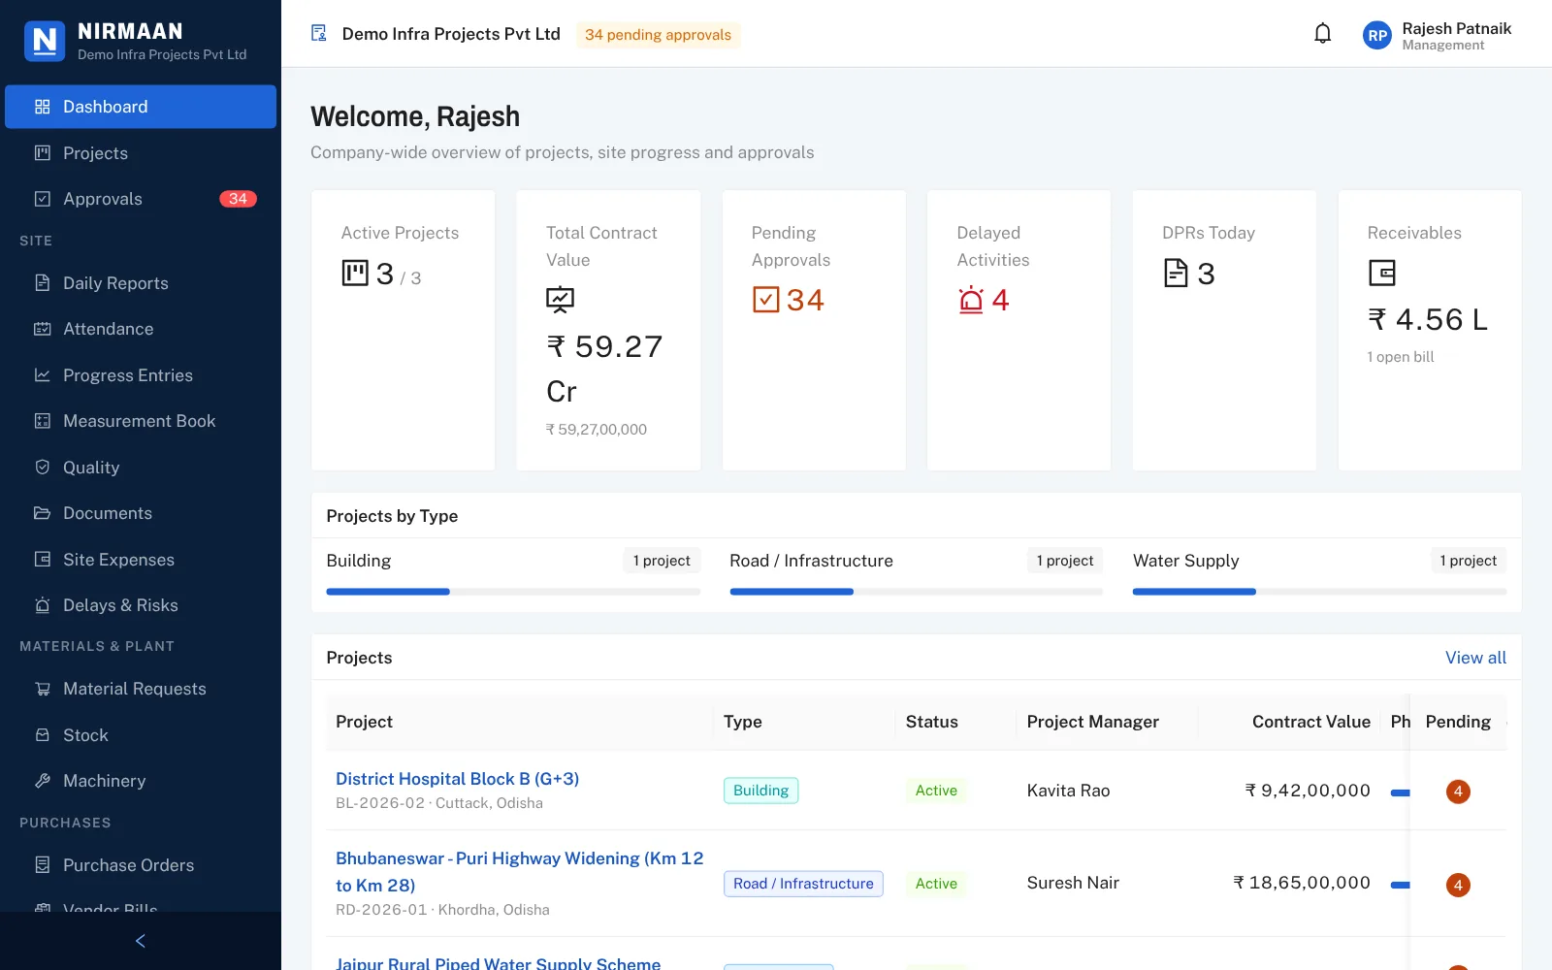Screen dimensions: 1552x970
Task: Click the Material Requests cart icon
Action: (43, 689)
